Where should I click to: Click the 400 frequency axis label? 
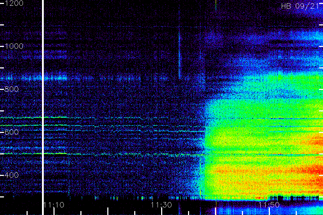11,175
